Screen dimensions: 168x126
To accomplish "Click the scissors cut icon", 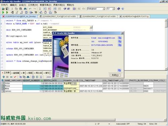I will (x=12, y=9).
